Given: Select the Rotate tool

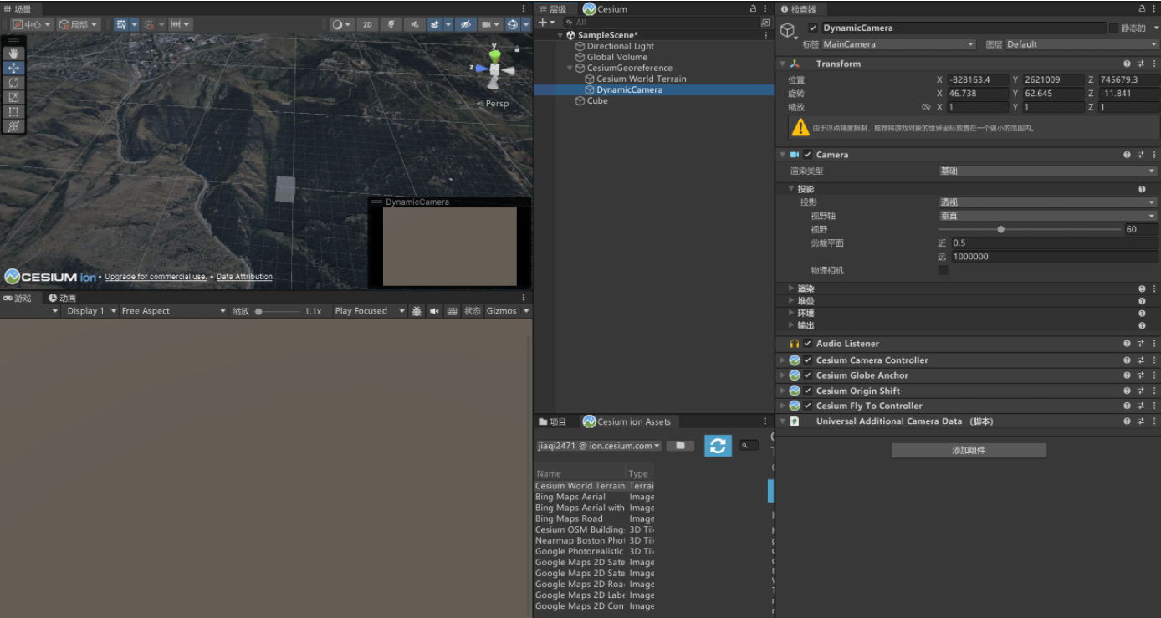Looking at the screenshot, I should pyautogui.click(x=14, y=83).
